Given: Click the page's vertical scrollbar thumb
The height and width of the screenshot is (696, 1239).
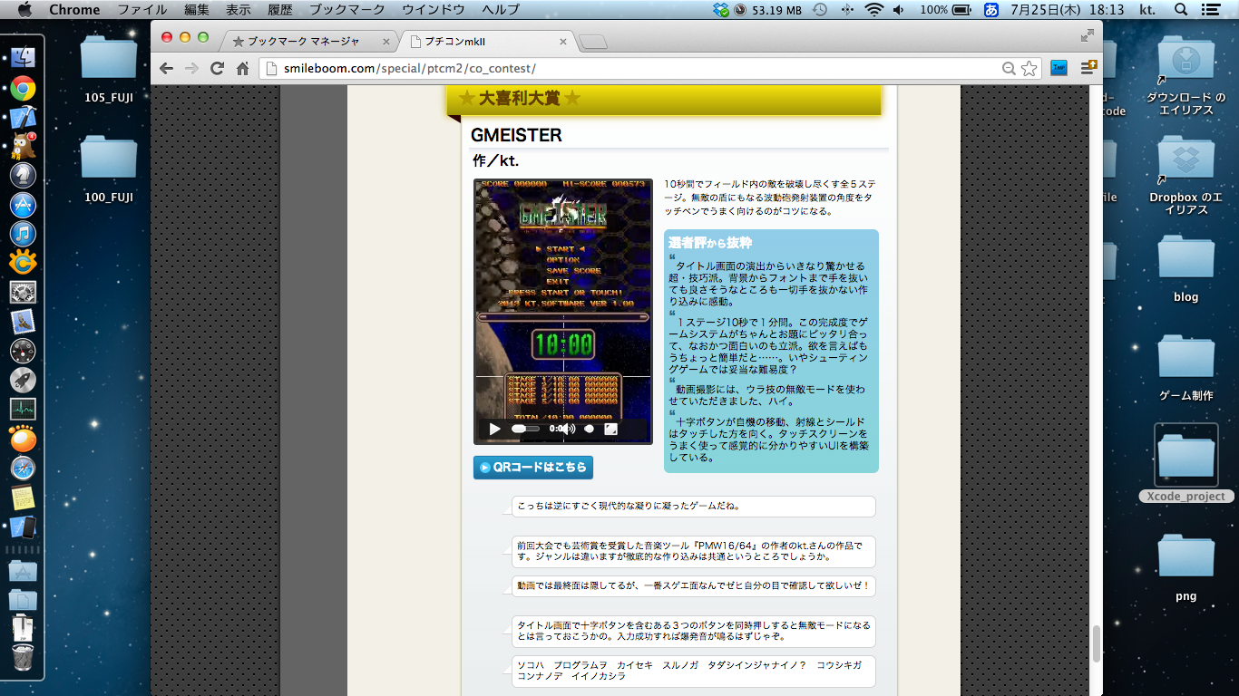Looking at the screenshot, I should pos(1096,644).
